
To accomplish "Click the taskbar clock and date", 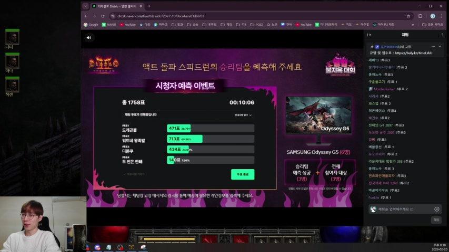I will coord(439,247).
